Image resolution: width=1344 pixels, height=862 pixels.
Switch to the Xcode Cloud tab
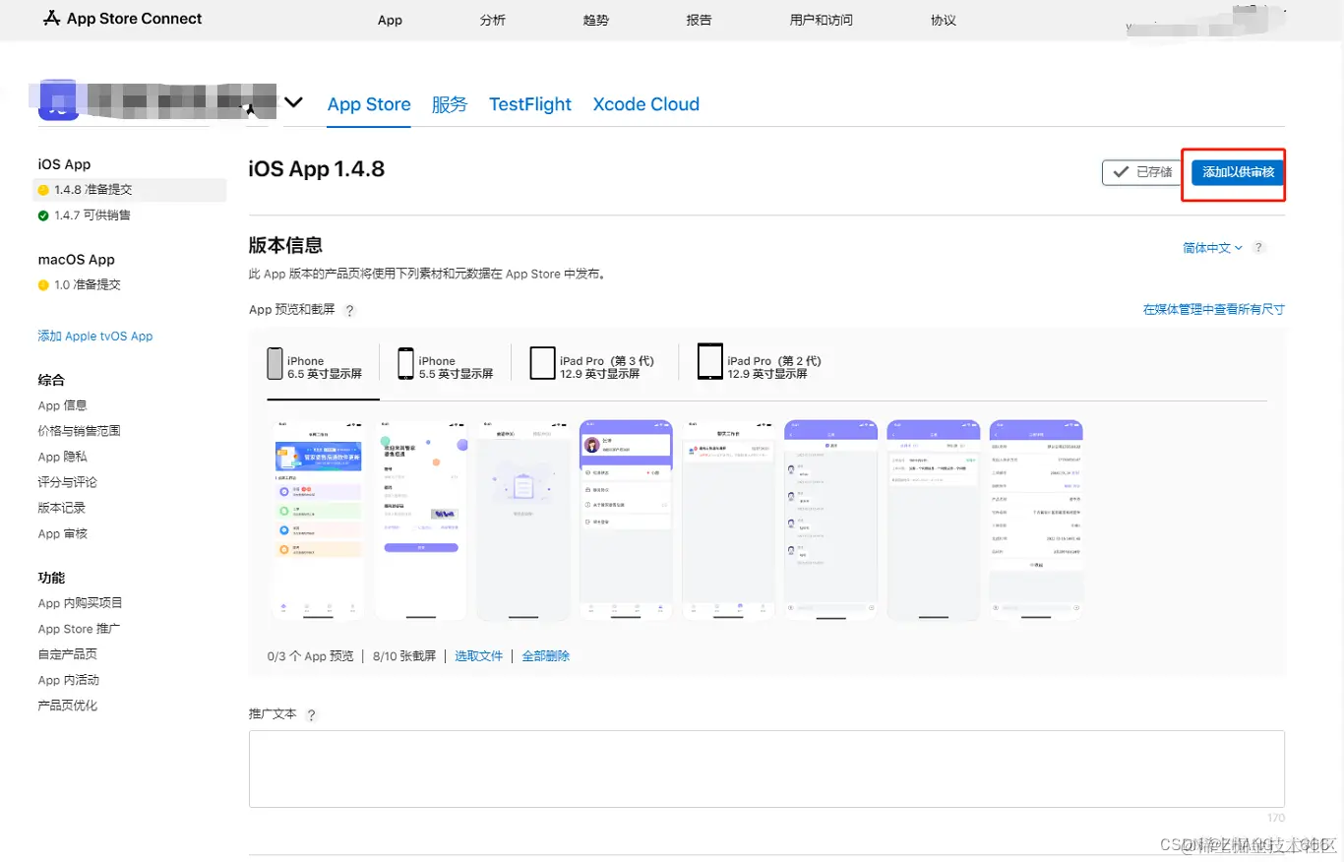pyautogui.click(x=646, y=104)
